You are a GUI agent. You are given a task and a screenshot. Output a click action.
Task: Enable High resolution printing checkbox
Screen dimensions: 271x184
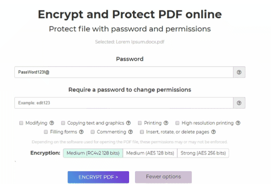(x=177, y=123)
